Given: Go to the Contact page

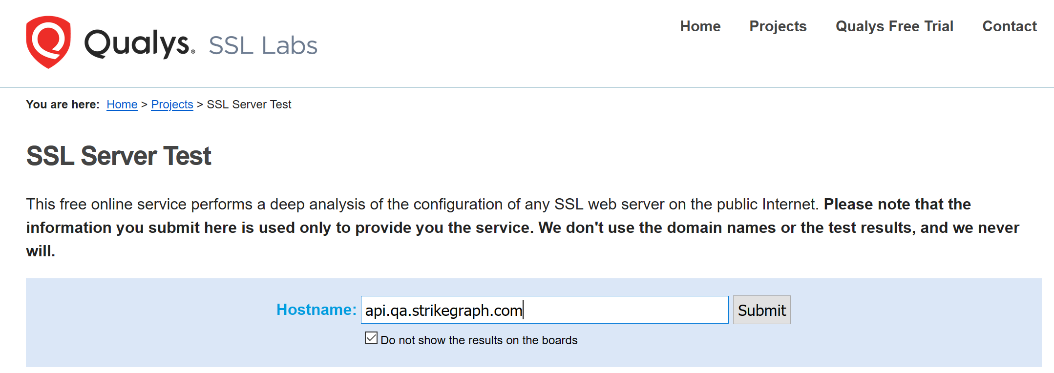Looking at the screenshot, I should point(1010,26).
